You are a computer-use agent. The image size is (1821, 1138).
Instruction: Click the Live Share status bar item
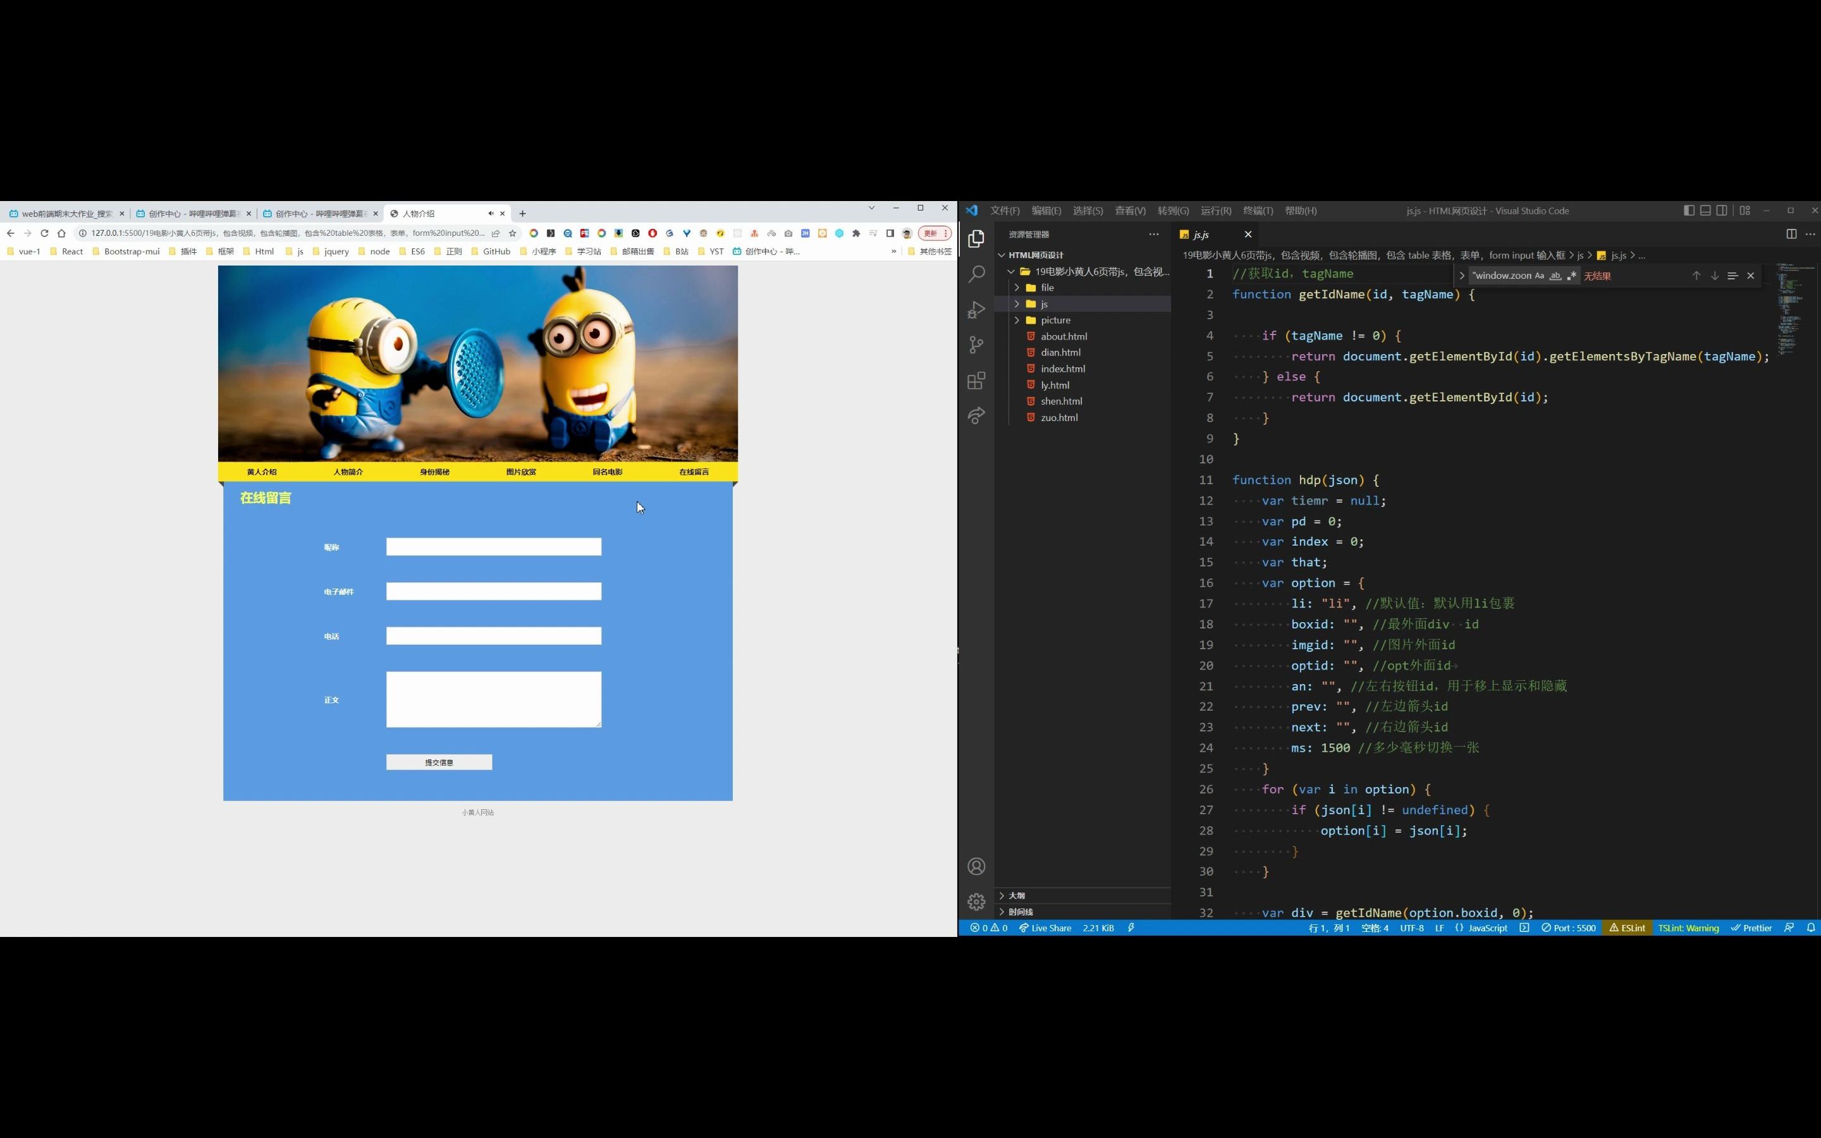pos(1045,928)
